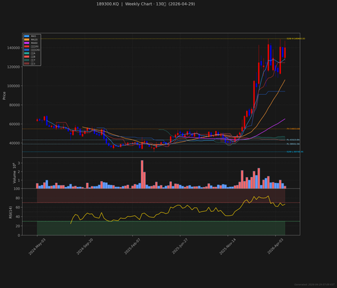This screenshot has height=288, width=337.
Task: Select the 'MA60' legend label
Action: pos(34,43)
